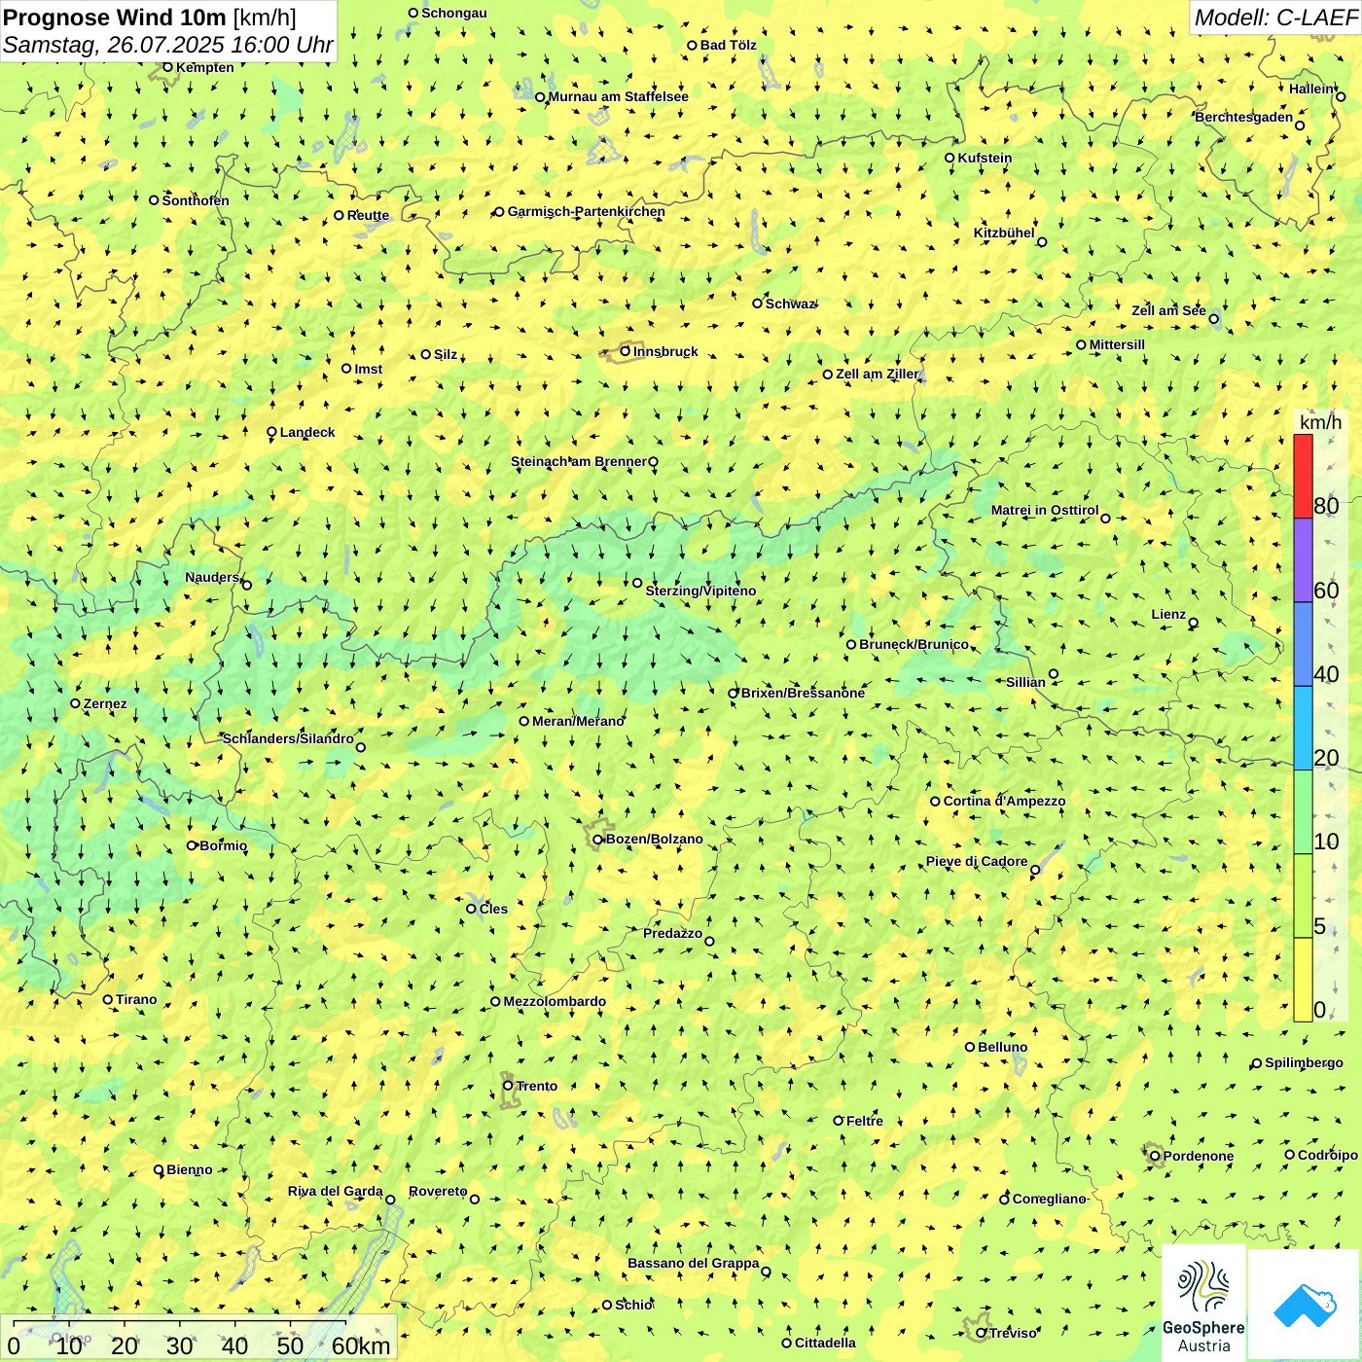
Task: Click the Landeck location marker
Action: 271,432
